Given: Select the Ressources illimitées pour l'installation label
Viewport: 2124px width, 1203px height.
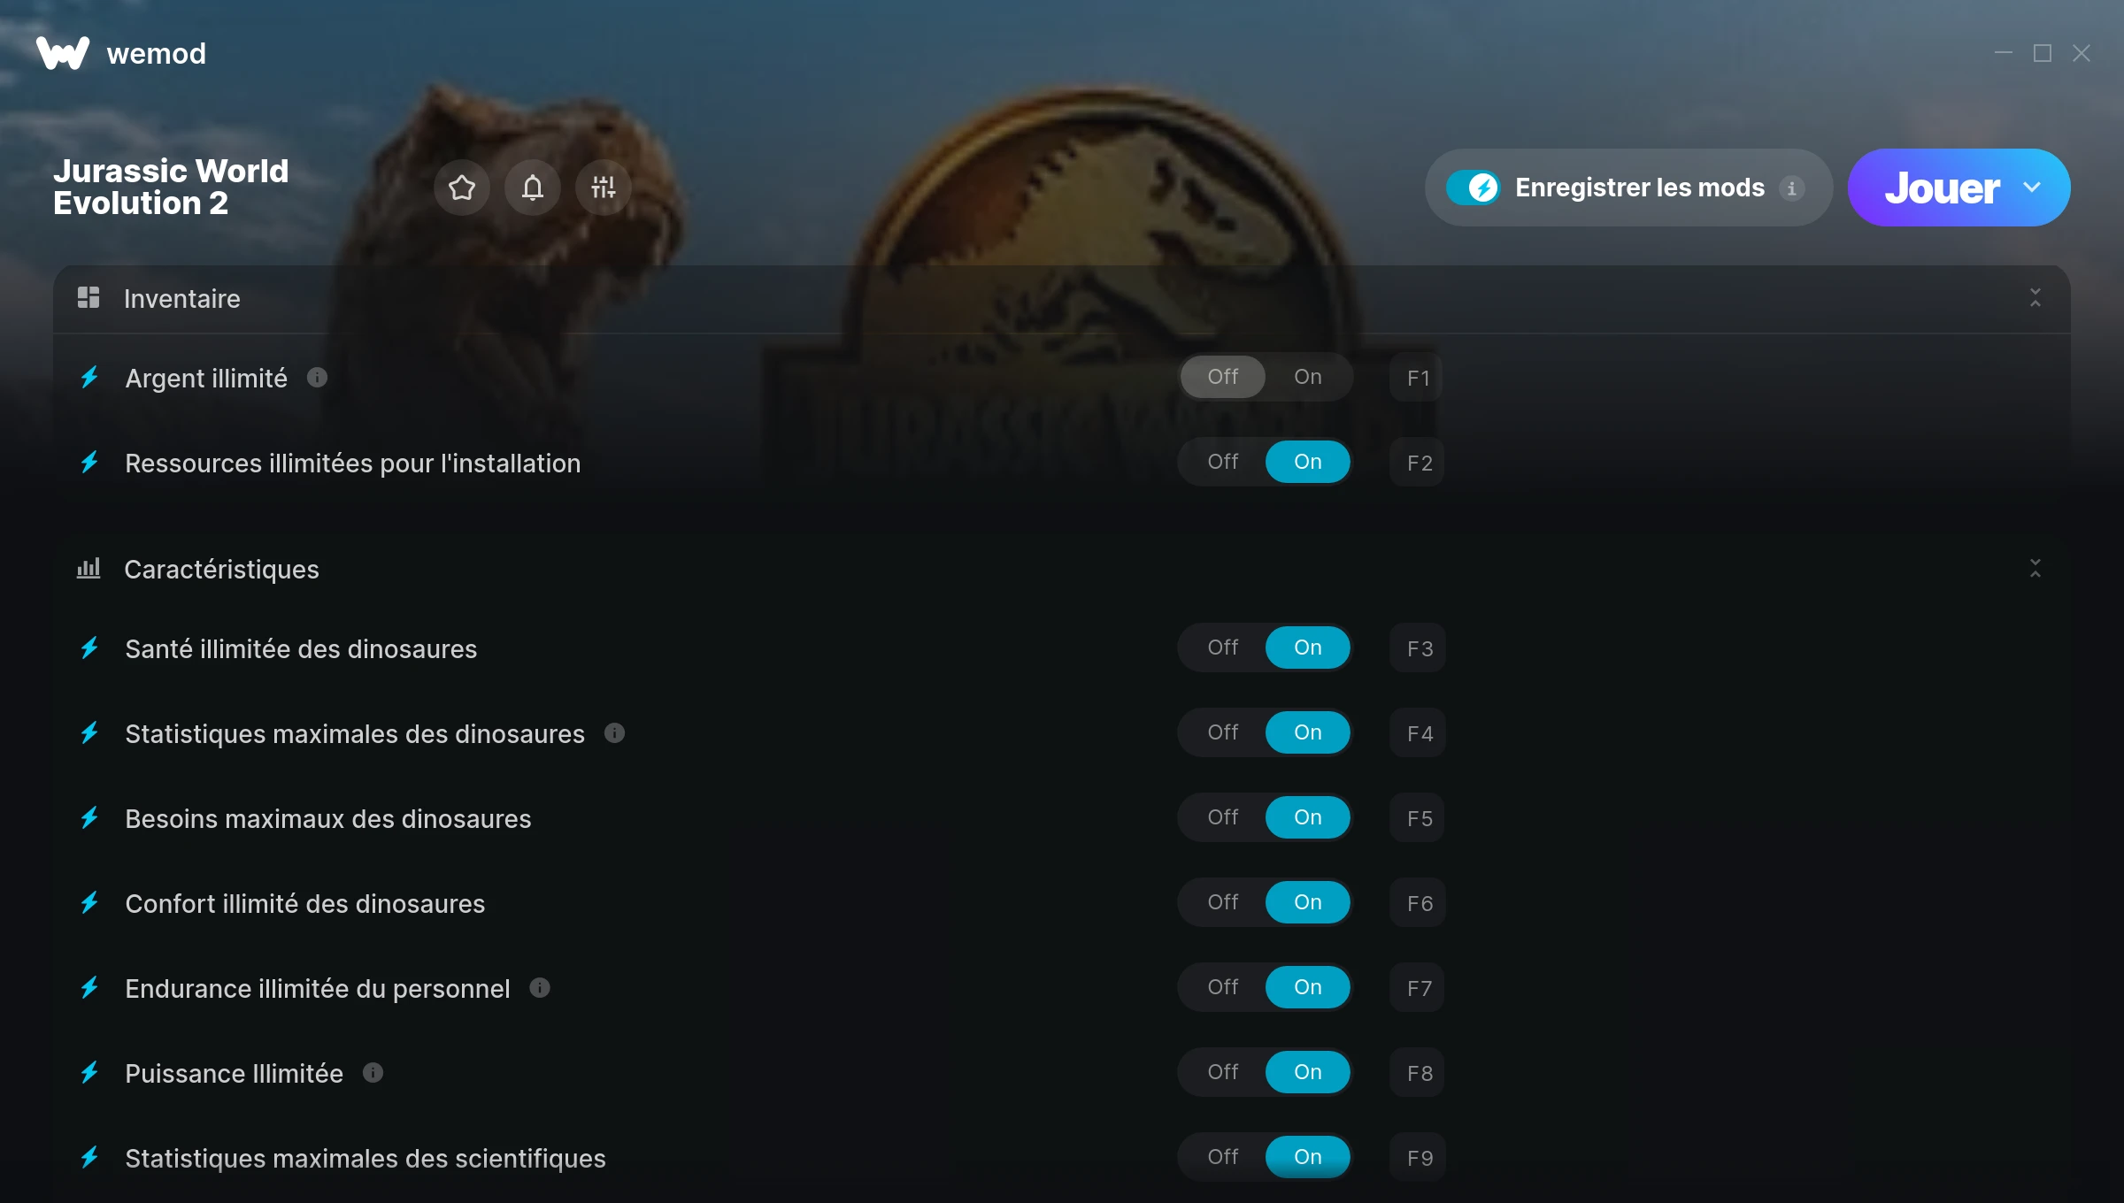Looking at the screenshot, I should coord(353,463).
